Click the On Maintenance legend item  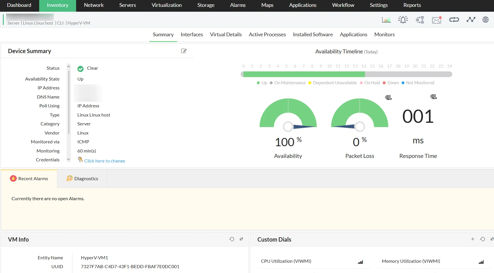click(287, 83)
